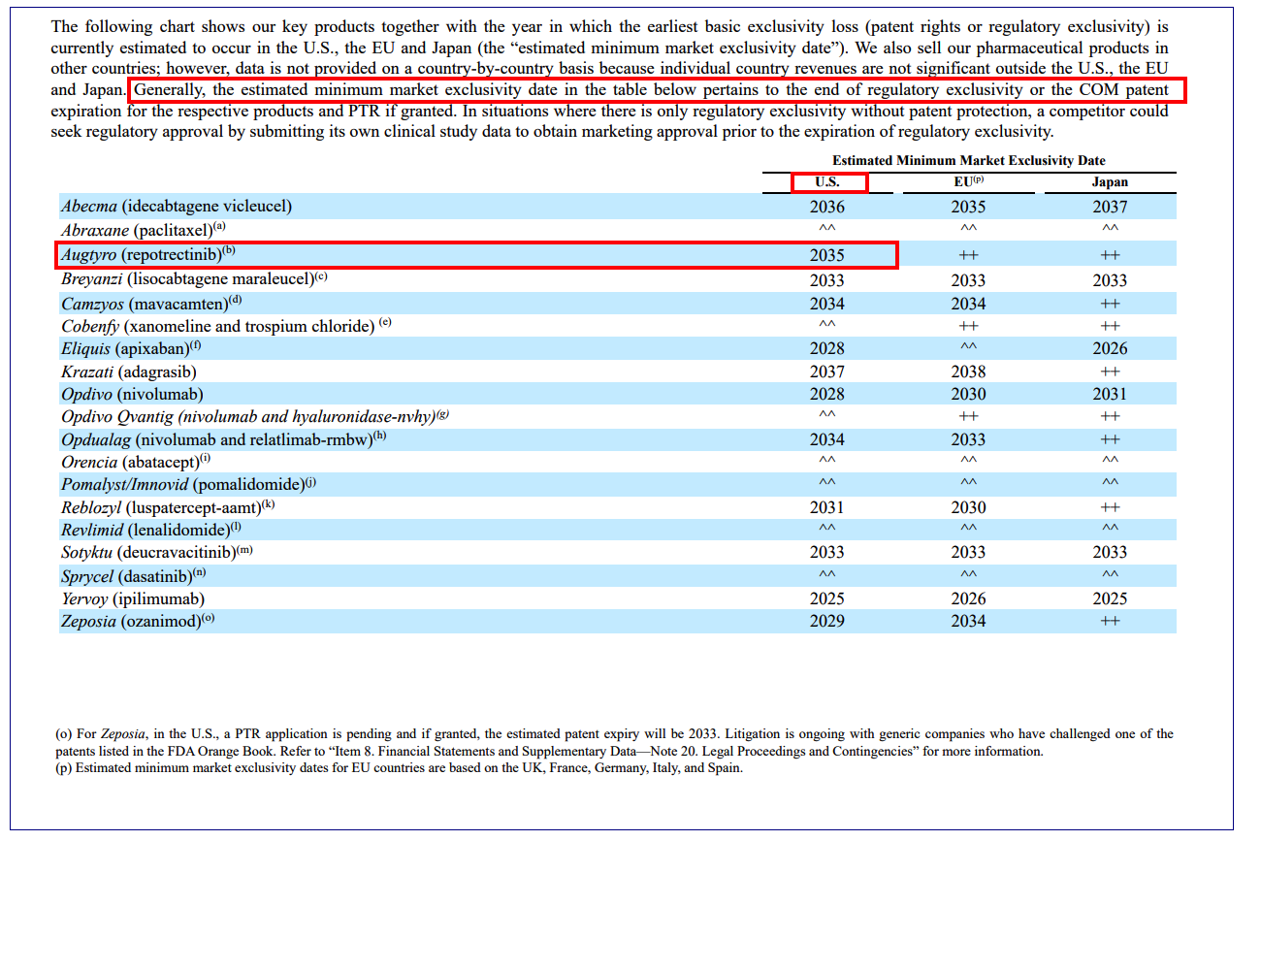Click the Yervoy (ipilimumab) row label
1261x970 pixels.
[x=133, y=598]
